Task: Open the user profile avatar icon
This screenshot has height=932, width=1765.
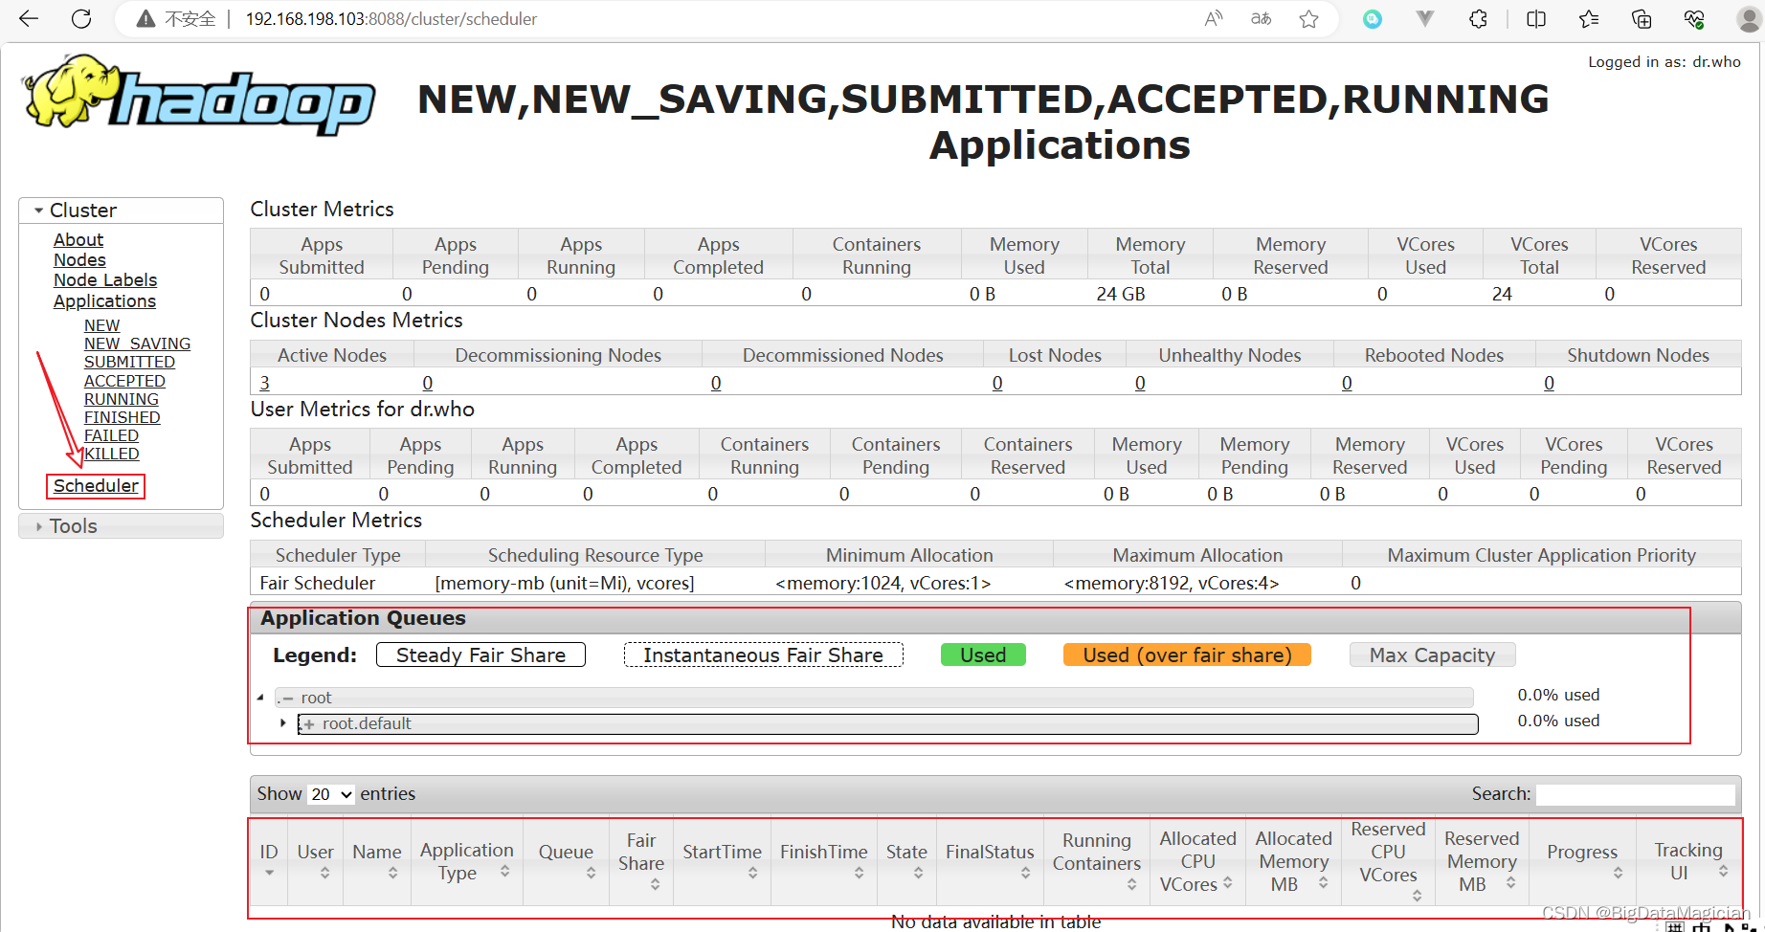Action: pos(1749,19)
